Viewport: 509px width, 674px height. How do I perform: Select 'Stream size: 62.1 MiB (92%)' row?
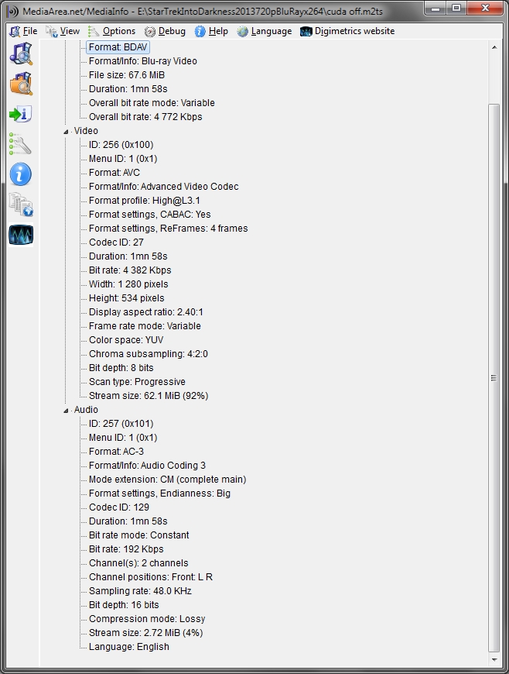(x=149, y=395)
